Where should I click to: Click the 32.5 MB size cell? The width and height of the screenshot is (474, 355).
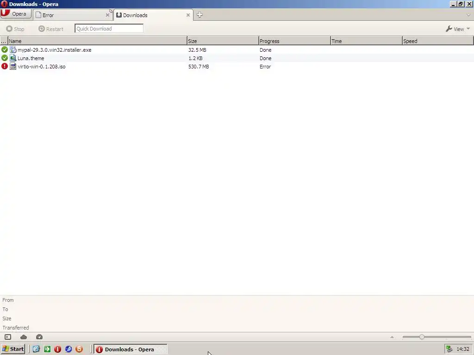[197, 50]
